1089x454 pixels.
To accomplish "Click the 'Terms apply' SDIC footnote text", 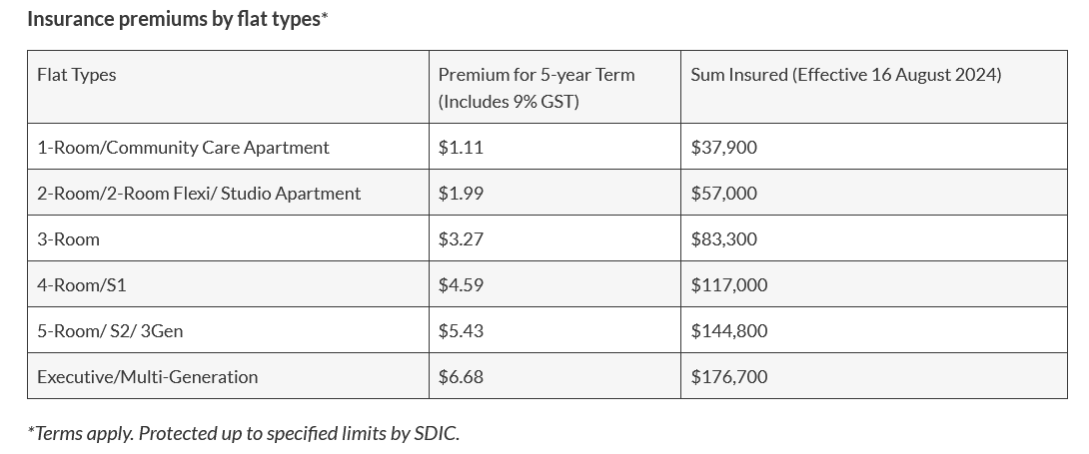I will click(244, 433).
